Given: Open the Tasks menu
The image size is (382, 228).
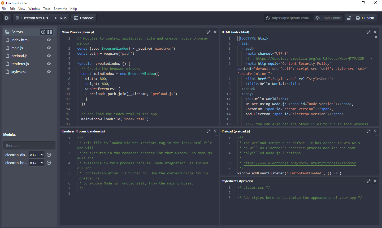Looking at the screenshot, I should point(47,9).
